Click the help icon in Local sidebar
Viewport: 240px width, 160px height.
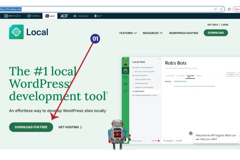click(x=125, y=91)
